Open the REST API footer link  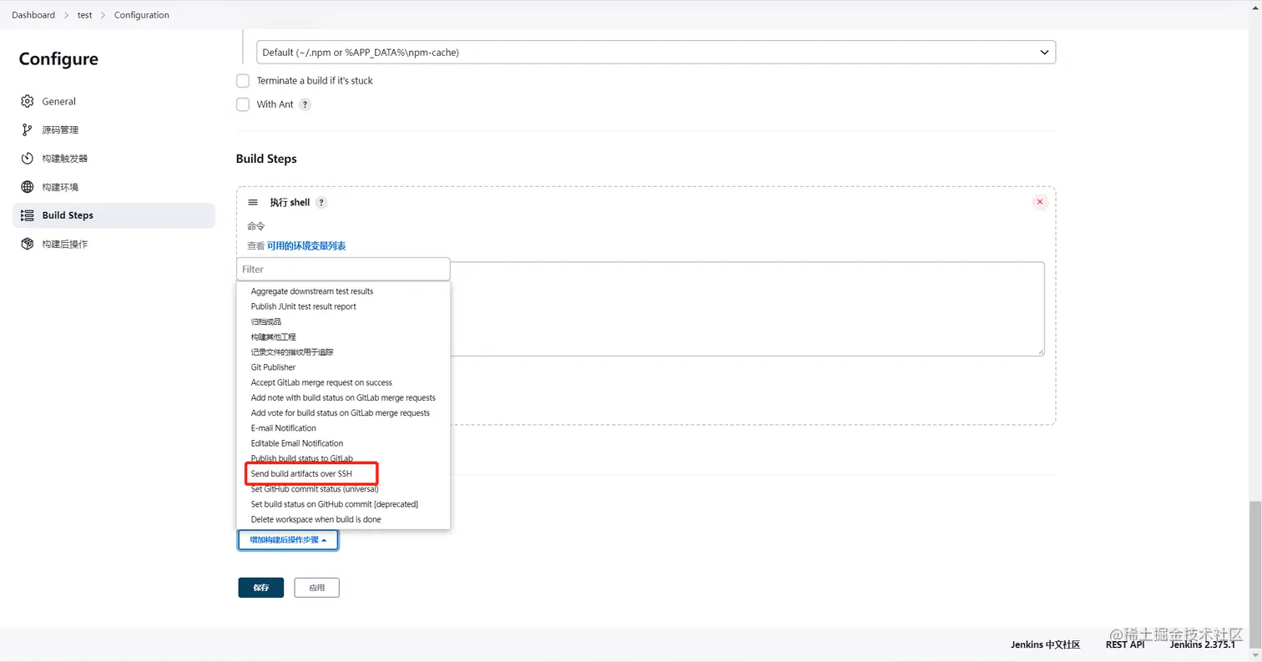(1125, 644)
